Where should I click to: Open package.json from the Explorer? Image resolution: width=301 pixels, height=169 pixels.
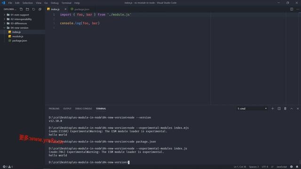click(19, 41)
